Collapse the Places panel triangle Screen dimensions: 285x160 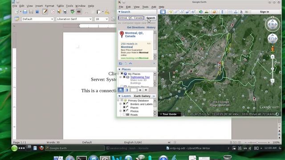(x=119, y=69)
